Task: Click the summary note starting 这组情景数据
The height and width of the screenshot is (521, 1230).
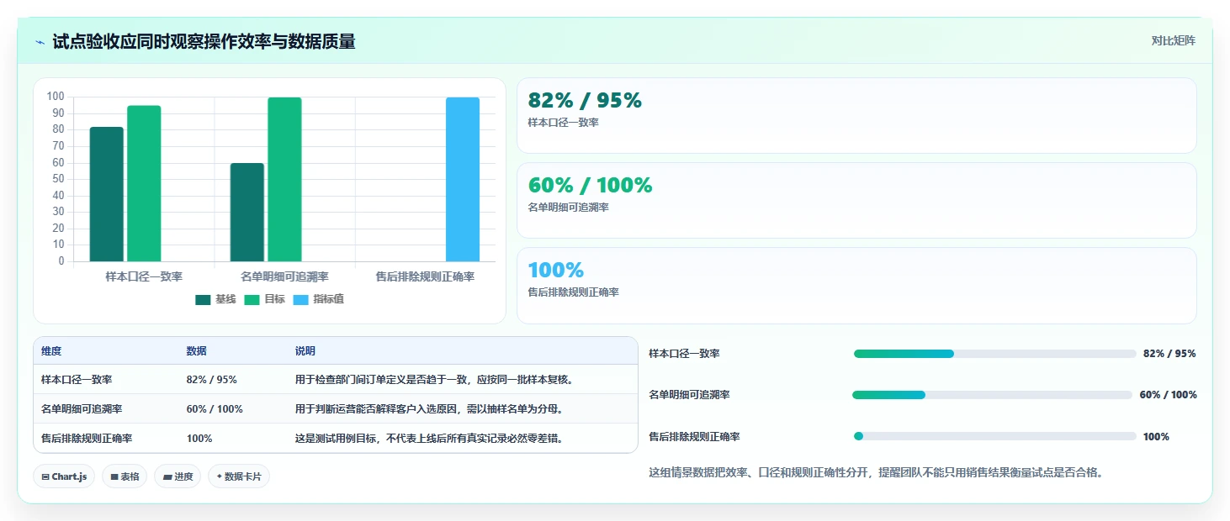Action: [x=876, y=472]
